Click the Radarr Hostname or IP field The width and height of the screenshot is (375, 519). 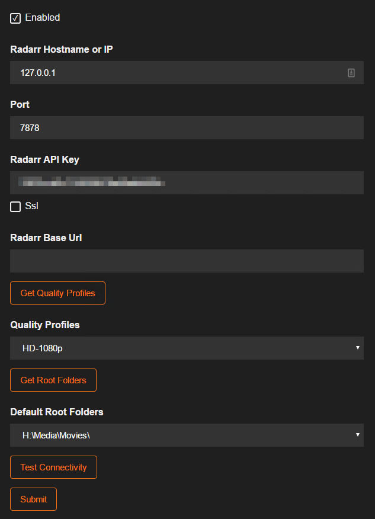pos(178,72)
